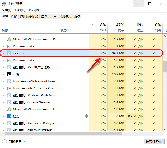Image resolution: width=167 pixels, height=148 pixels.
Task: Select the 39.1 MB memory cell of wsappx
Action: (117, 53)
